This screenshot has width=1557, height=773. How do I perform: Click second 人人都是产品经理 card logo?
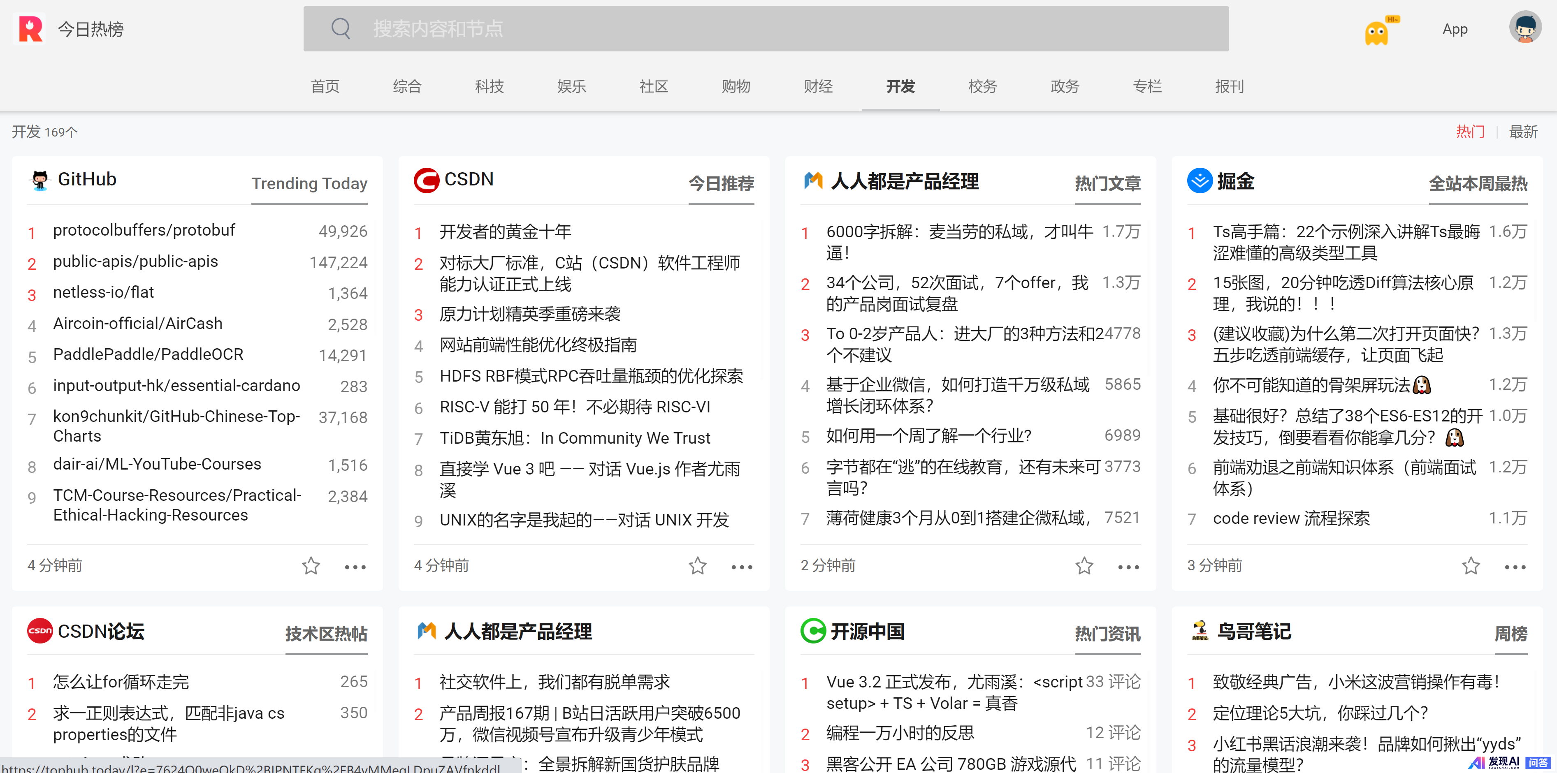click(427, 630)
